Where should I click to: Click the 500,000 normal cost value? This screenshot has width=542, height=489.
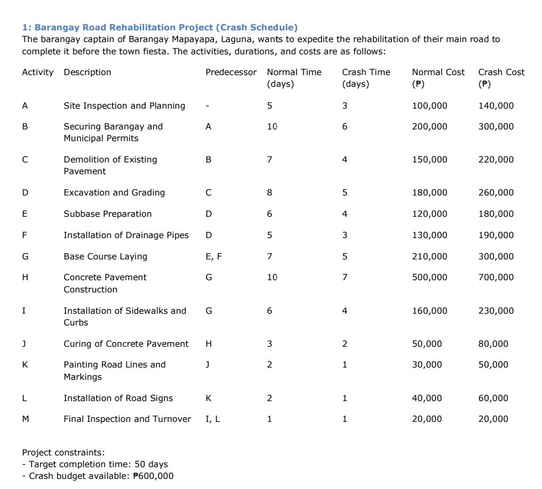pos(429,277)
